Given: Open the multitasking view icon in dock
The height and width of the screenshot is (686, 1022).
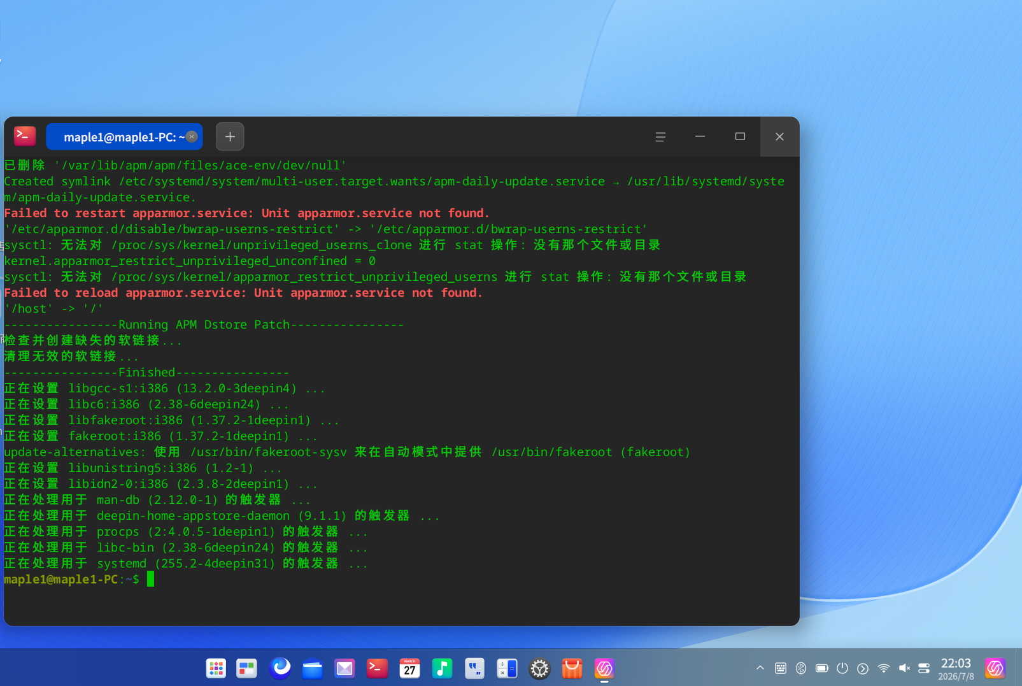Looking at the screenshot, I should (246, 668).
